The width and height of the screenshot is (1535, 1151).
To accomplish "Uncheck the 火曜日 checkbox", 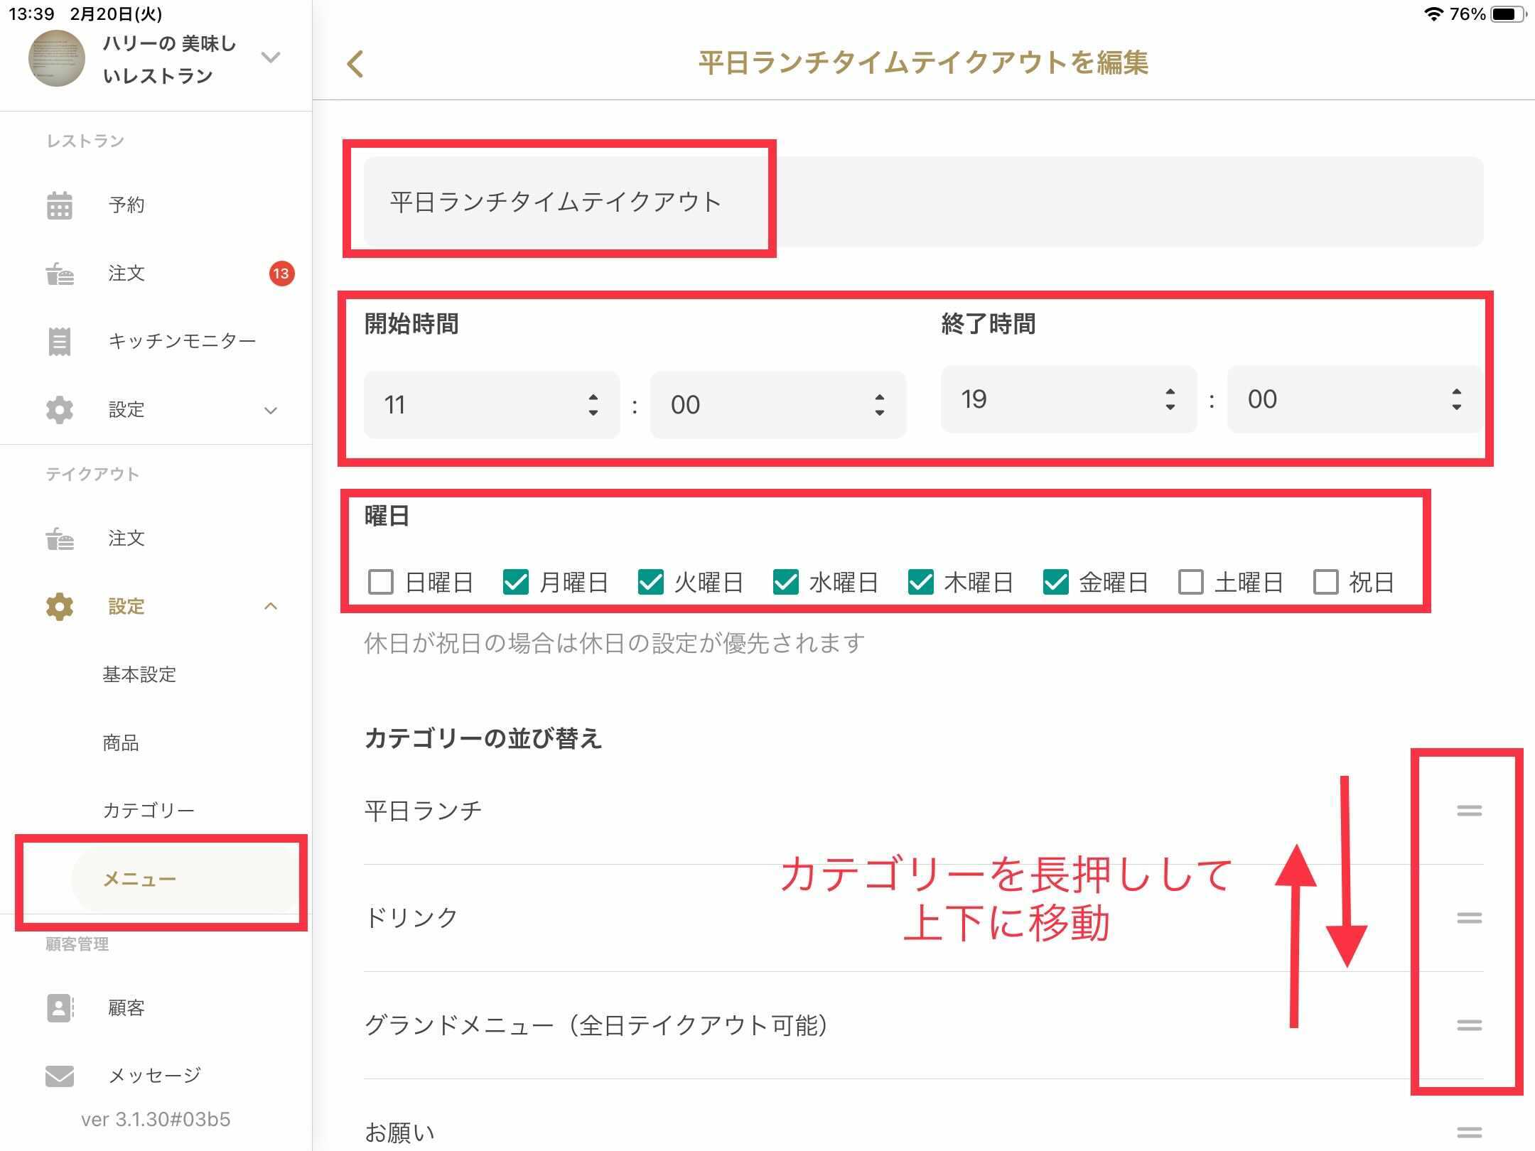I will (651, 582).
